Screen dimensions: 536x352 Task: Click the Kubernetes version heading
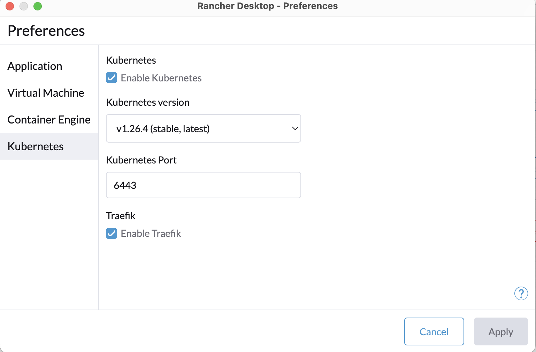coord(148,102)
